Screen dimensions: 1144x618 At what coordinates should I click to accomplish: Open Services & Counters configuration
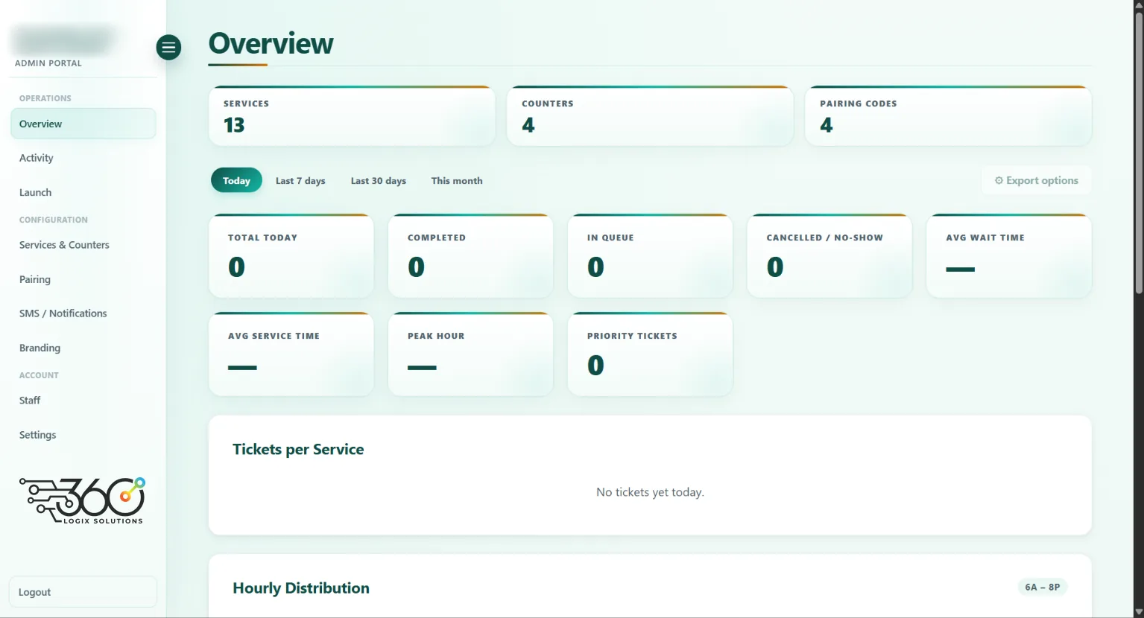pyautogui.click(x=83, y=245)
